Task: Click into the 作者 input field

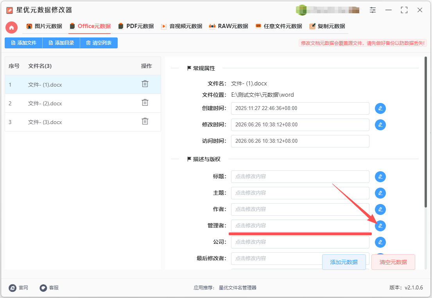Action: coord(300,209)
